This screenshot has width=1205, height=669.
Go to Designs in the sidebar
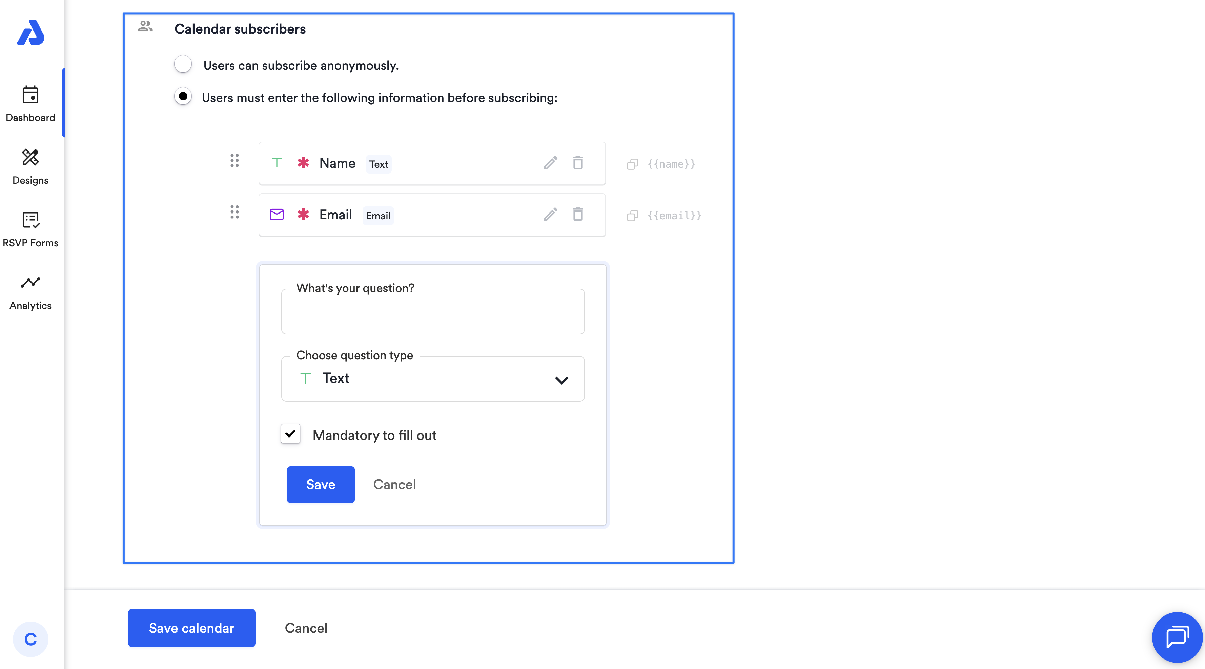click(x=30, y=166)
